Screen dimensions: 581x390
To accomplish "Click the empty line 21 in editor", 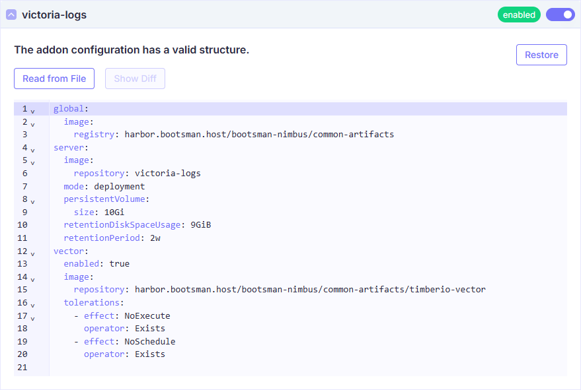I will 264,368.
